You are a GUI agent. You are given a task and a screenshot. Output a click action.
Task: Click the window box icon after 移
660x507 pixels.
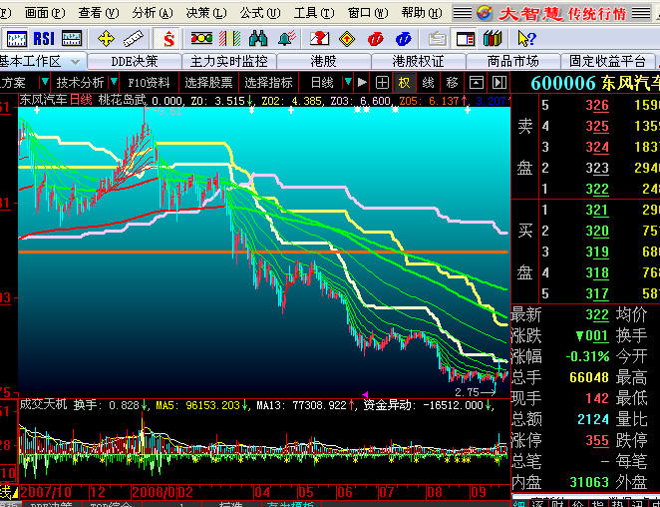pyautogui.click(x=477, y=82)
